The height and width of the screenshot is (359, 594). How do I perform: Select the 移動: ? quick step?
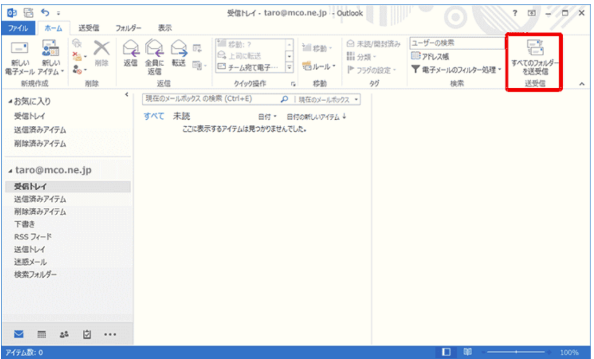pos(251,44)
